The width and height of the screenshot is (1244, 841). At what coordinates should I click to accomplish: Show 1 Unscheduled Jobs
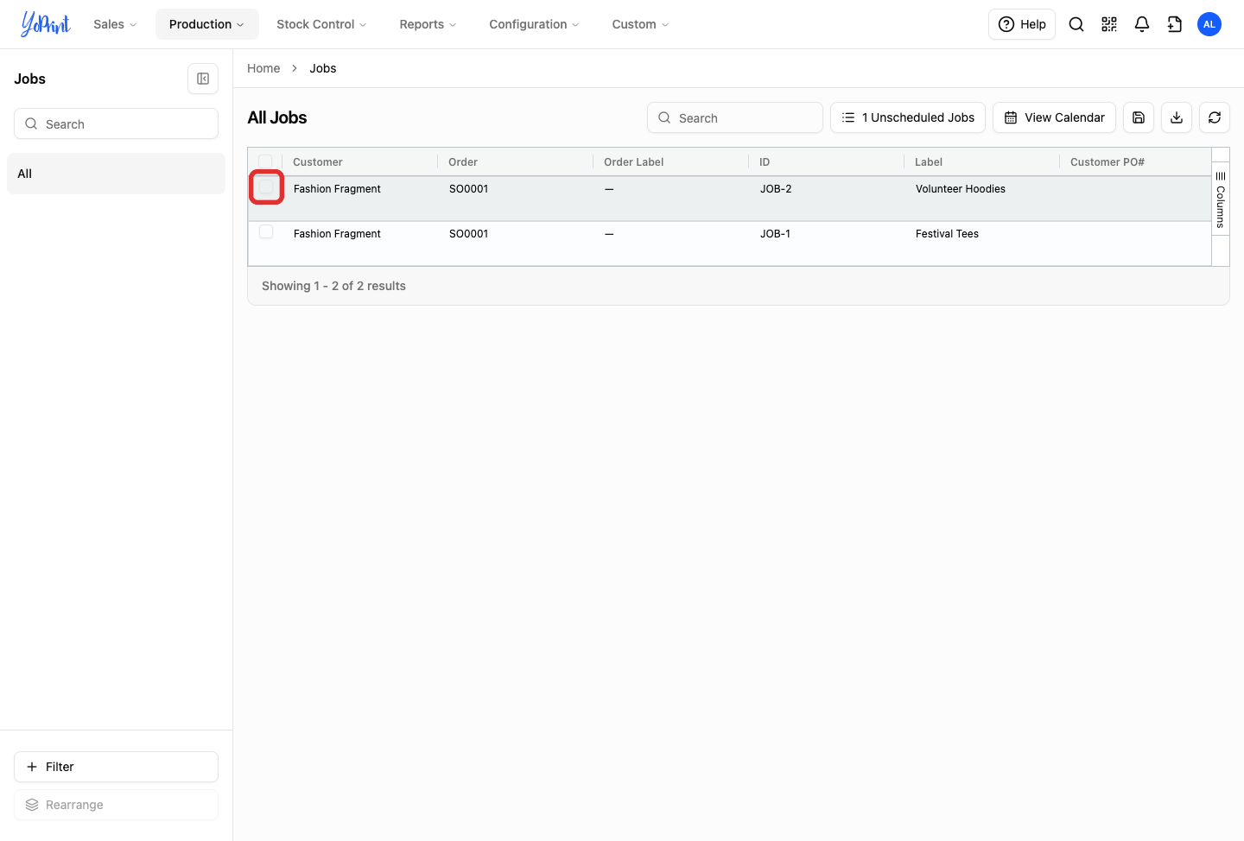908,117
